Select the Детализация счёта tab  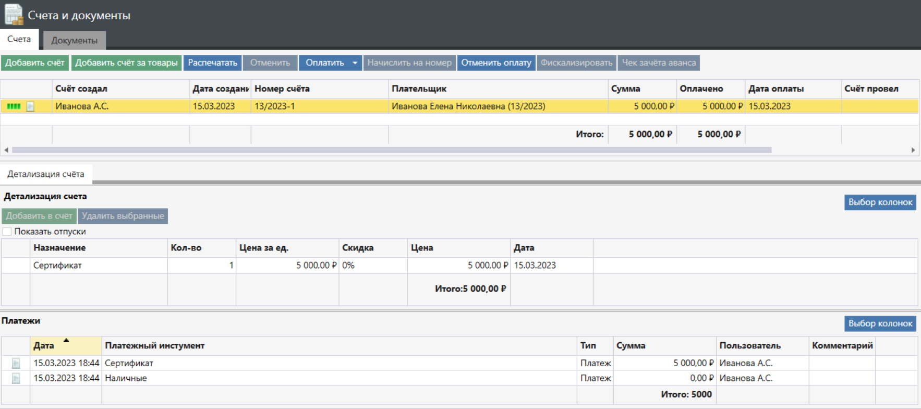46,174
